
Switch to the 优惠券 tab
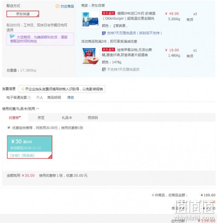(15, 118)
